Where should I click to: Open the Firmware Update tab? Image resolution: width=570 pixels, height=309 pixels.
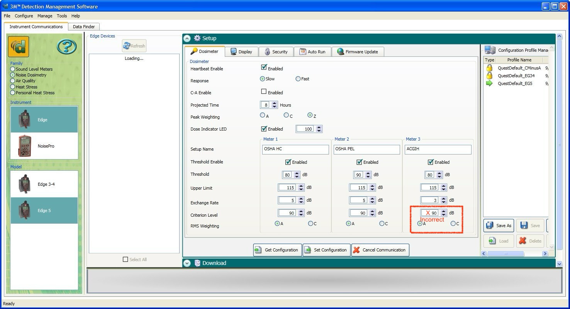[x=358, y=52]
